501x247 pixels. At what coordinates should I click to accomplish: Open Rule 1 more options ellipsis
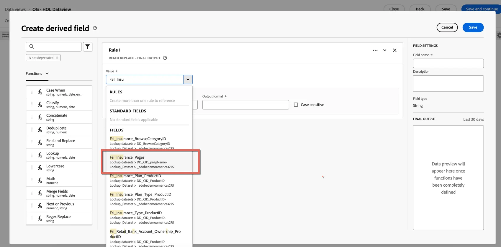(x=375, y=50)
